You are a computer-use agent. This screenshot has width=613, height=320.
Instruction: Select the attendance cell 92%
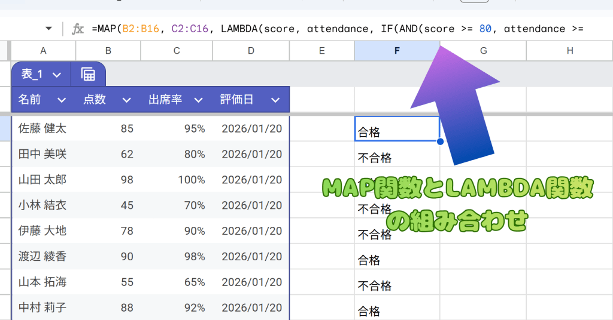pyautogui.click(x=177, y=307)
